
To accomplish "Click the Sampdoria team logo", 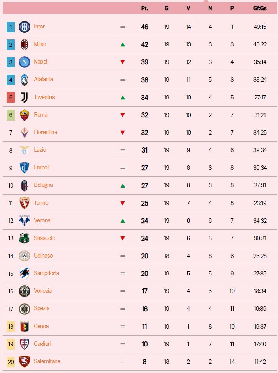I will [25, 273].
